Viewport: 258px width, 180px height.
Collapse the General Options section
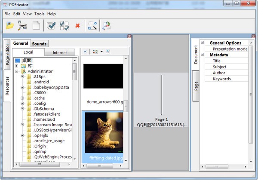pos(203,43)
